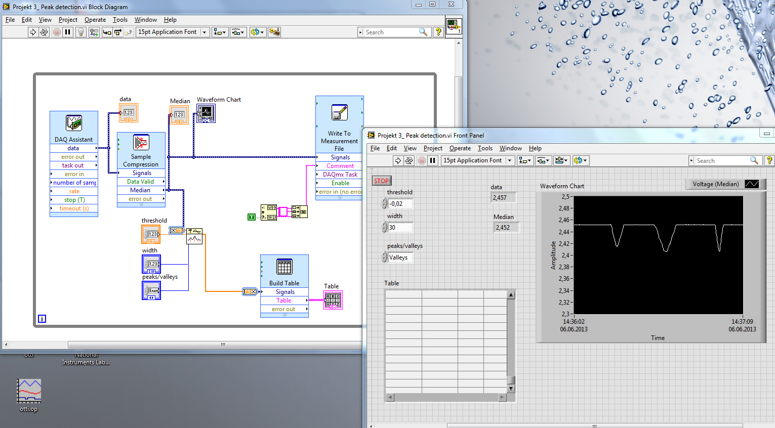Click Clean Up Diagram broom icon
The image size is (775, 428).
point(274,32)
